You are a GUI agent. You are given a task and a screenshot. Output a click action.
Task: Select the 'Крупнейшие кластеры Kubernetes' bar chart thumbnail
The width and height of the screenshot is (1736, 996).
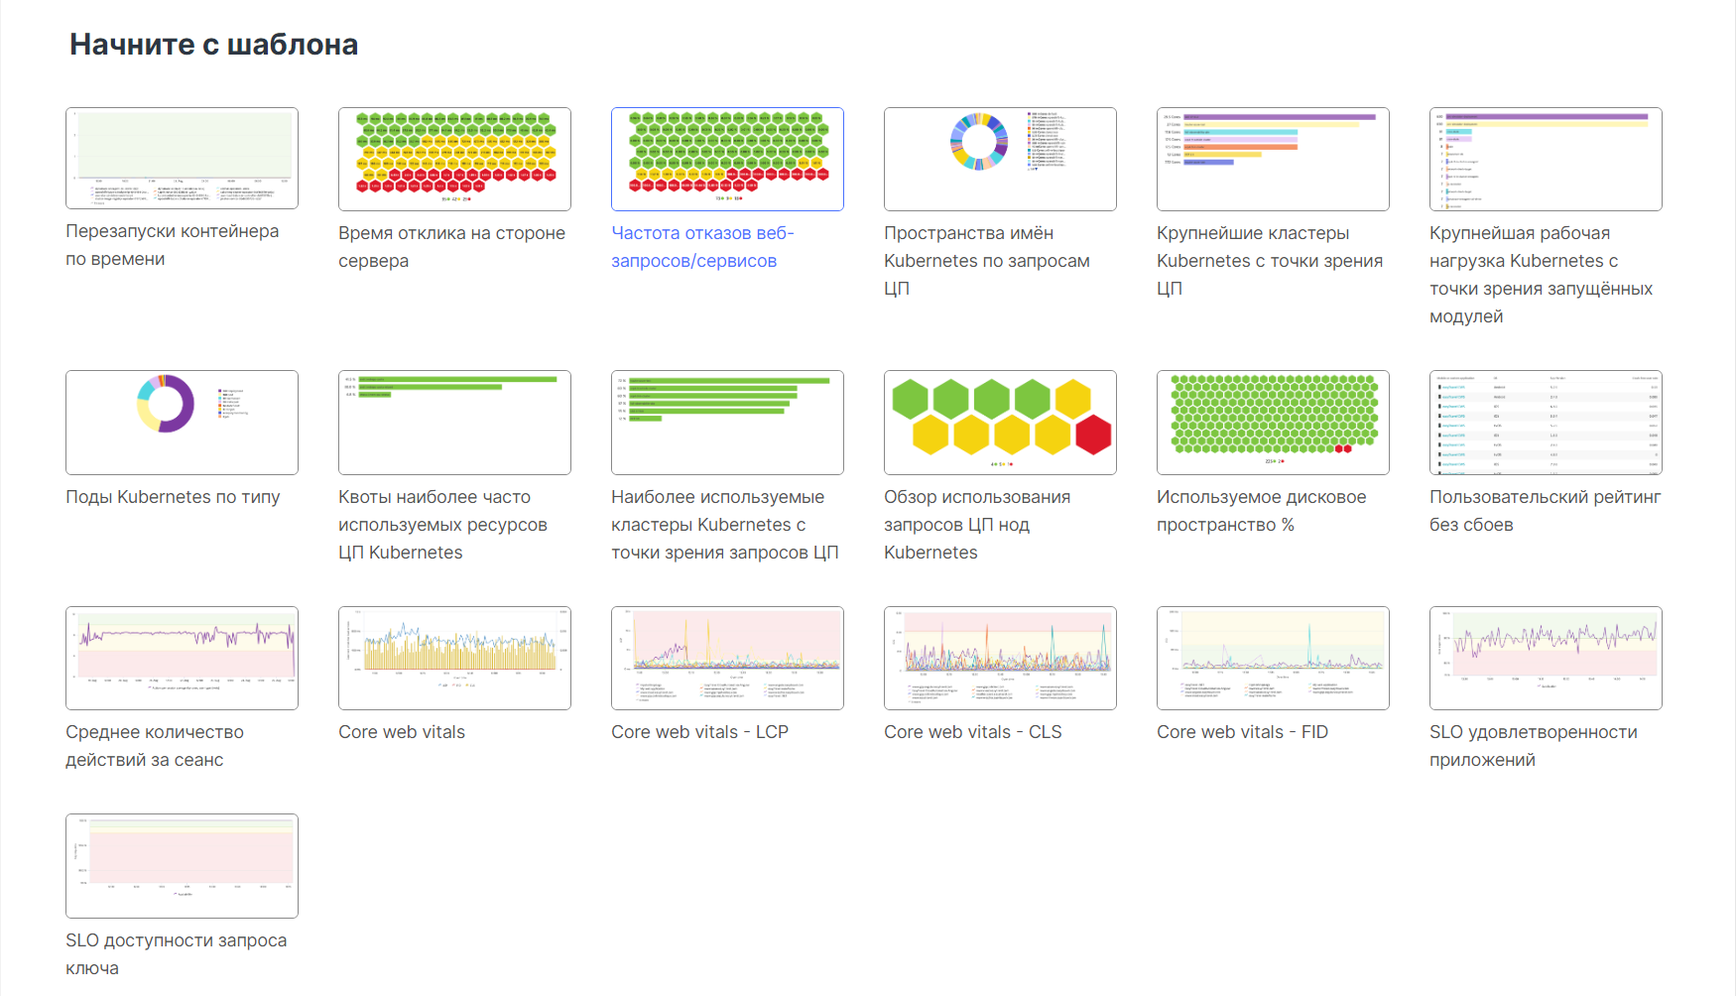[1273, 159]
